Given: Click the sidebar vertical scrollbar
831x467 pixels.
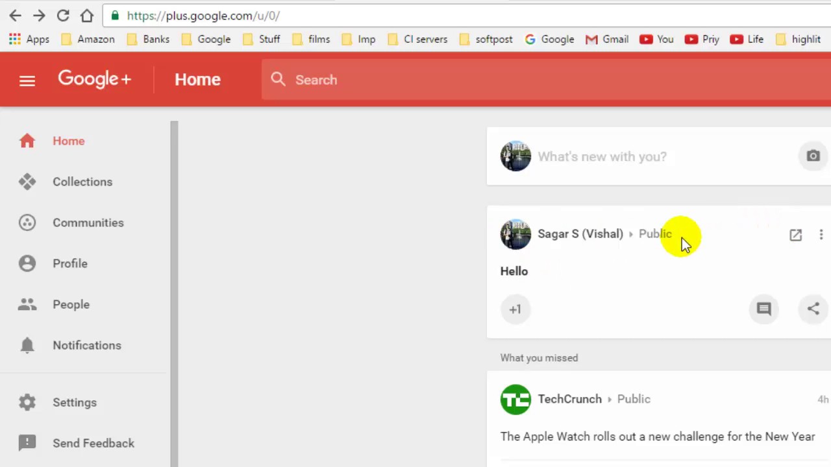Looking at the screenshot, I should pyautogui.click(x=174, y=293).
